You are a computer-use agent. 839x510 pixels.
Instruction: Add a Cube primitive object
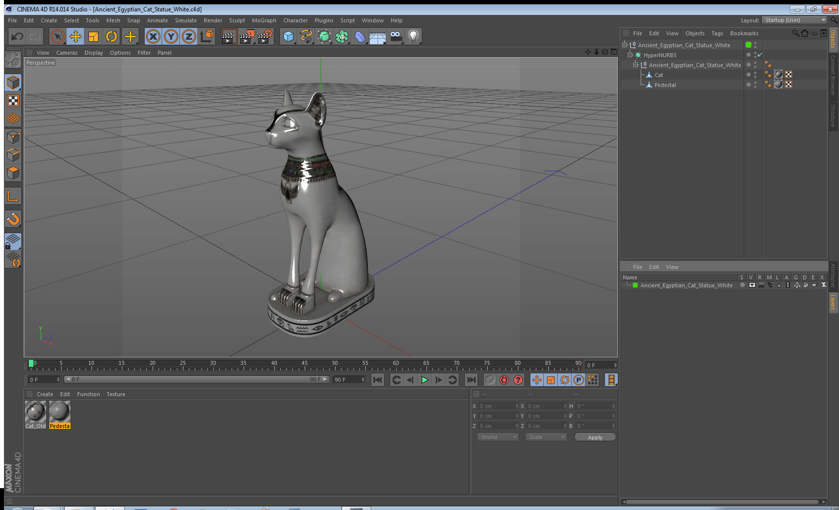pyautogui.click(x=288, y=36)
